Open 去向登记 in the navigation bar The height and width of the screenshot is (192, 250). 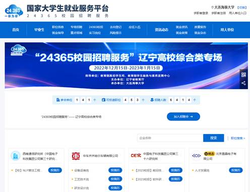(x=115, y=27)
